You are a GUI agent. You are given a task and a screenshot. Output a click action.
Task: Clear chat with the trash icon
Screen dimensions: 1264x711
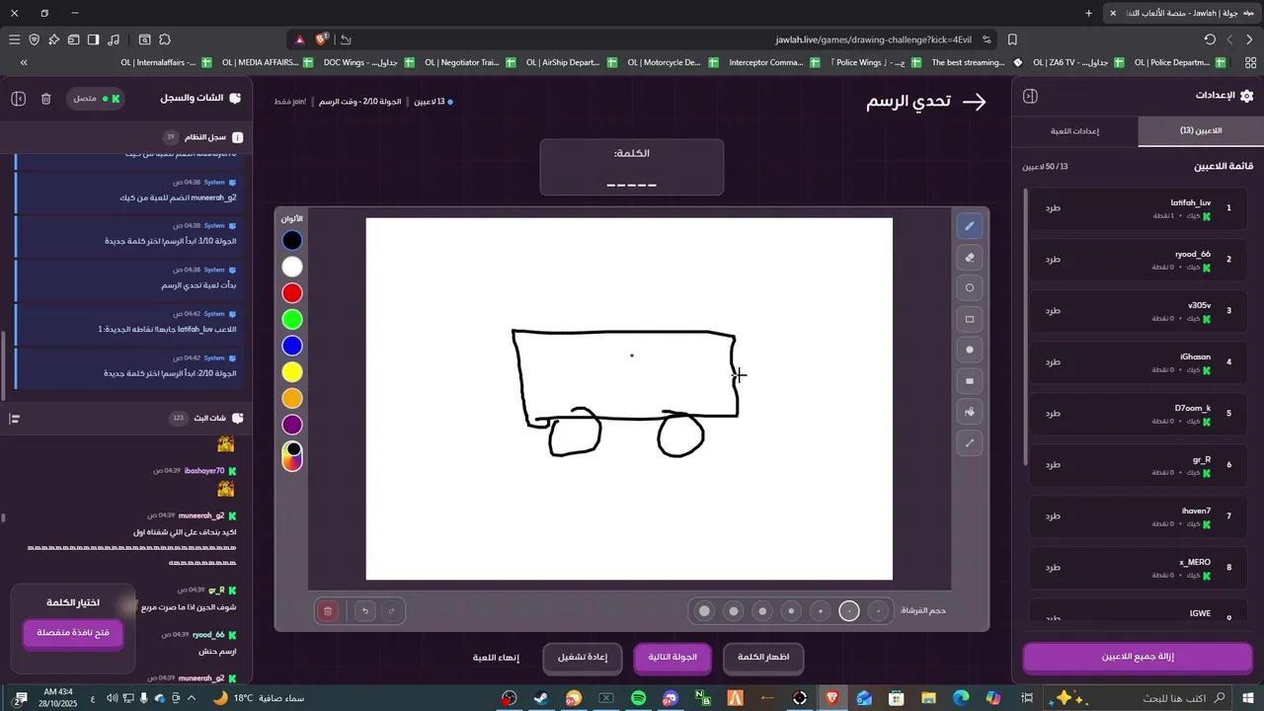pyautogui.click(x=45, y=99)
